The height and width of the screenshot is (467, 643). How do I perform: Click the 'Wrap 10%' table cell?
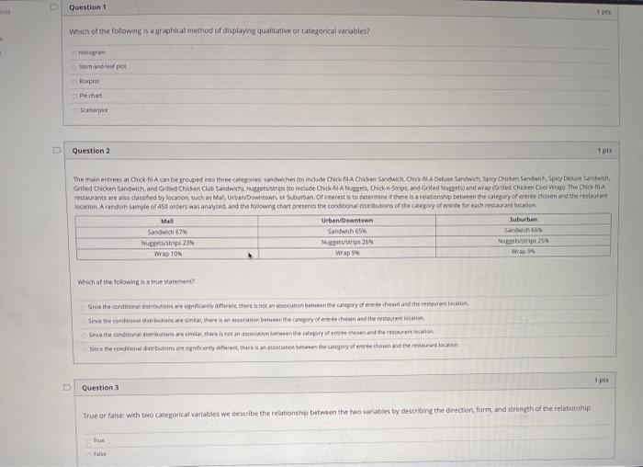167,254
